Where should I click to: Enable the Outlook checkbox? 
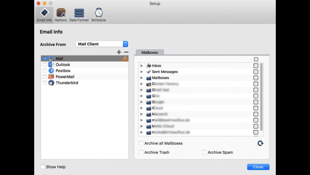click(x=45, y=65)
